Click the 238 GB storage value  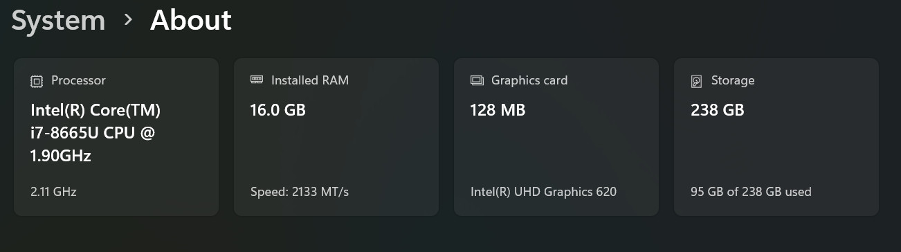tap(718, 109)
